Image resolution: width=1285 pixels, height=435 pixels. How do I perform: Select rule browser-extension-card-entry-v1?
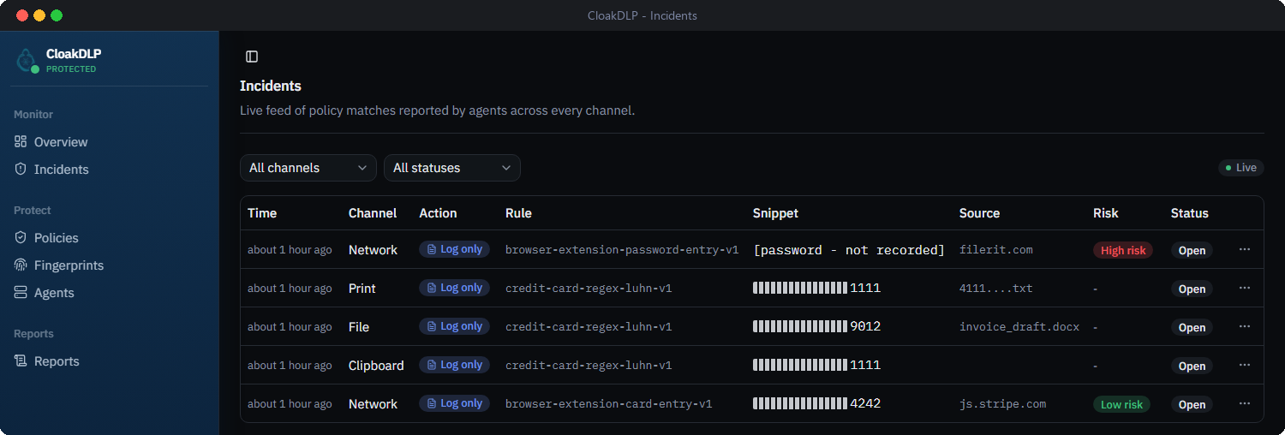[x=608, y=404]
